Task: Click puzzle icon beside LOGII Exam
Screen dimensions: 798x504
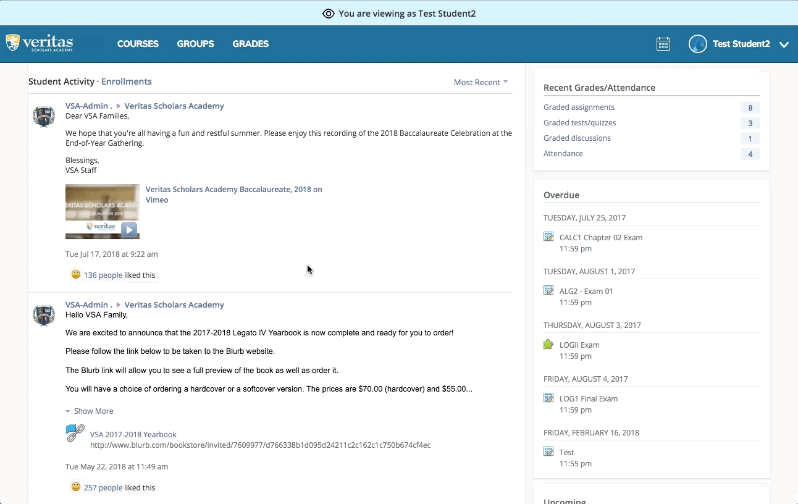Action: (548, 344)
